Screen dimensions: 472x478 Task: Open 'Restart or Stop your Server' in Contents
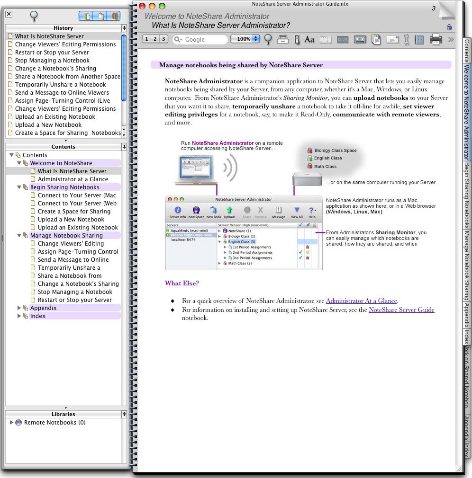coord(74,300)
